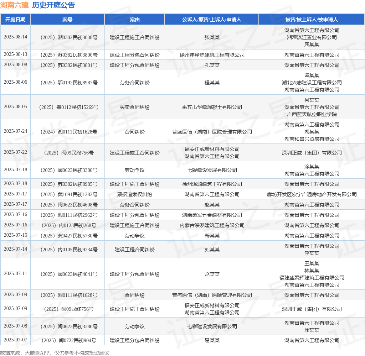Select the date 2025-07-22
Viewport: 365px width, 356px height.
[15, 152]
